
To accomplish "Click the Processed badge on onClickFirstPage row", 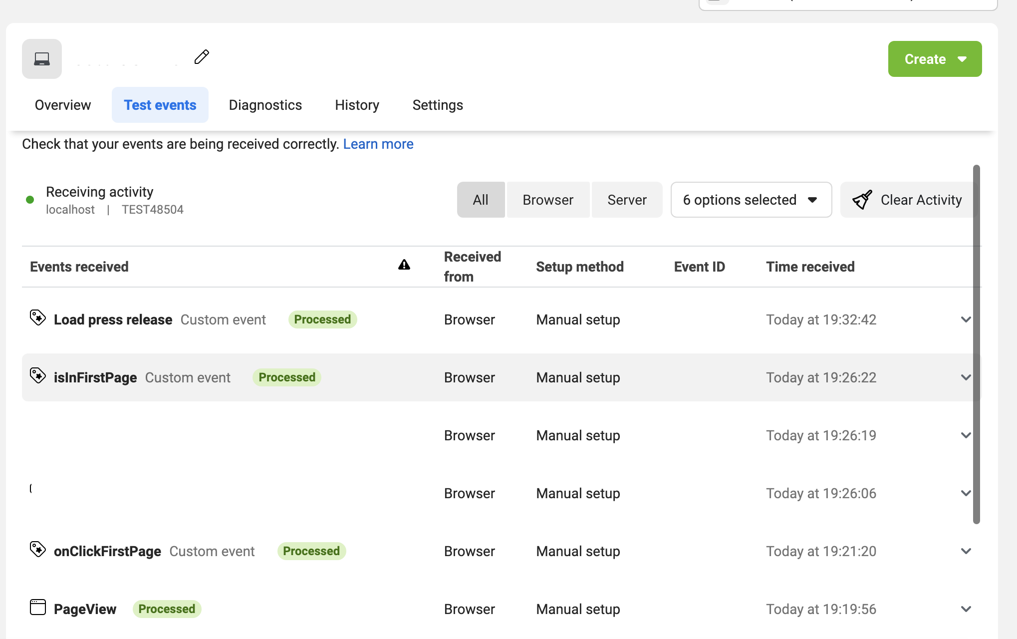I will (x=311, y=551).
